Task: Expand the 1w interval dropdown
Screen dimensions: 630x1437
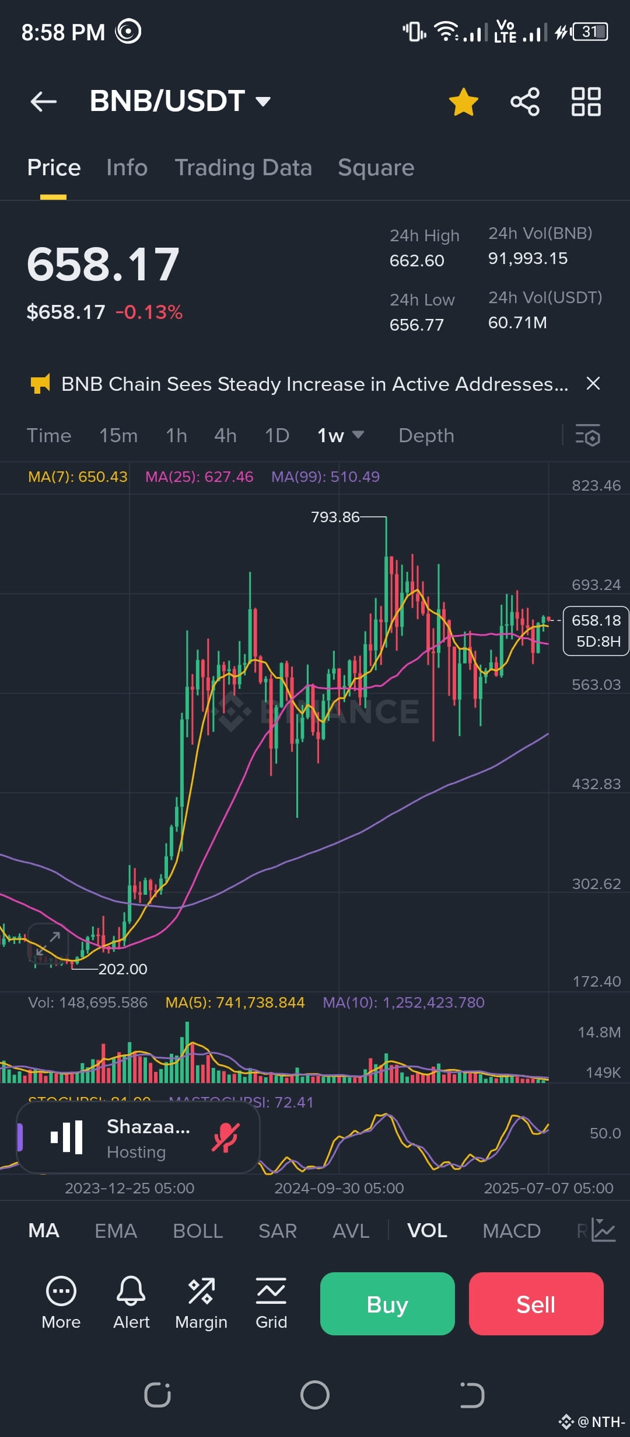Action: coord(341,436)
